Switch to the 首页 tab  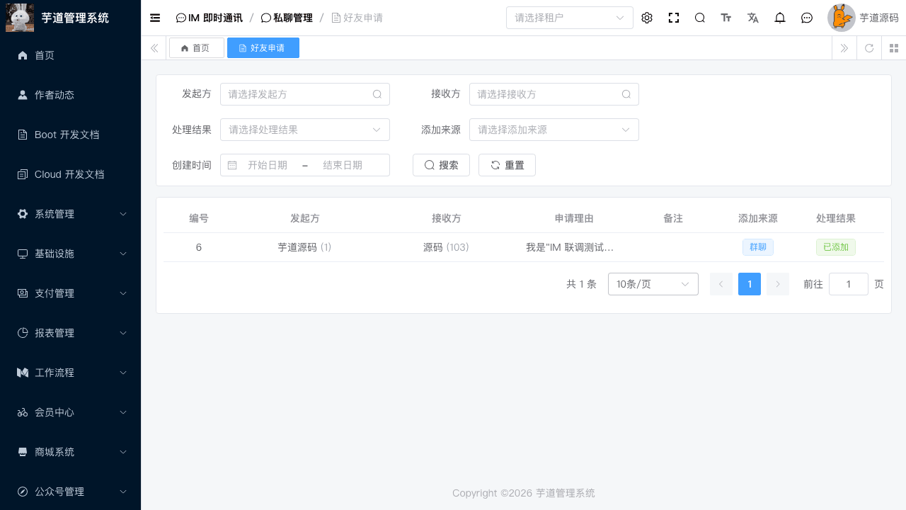pos(197,48)
